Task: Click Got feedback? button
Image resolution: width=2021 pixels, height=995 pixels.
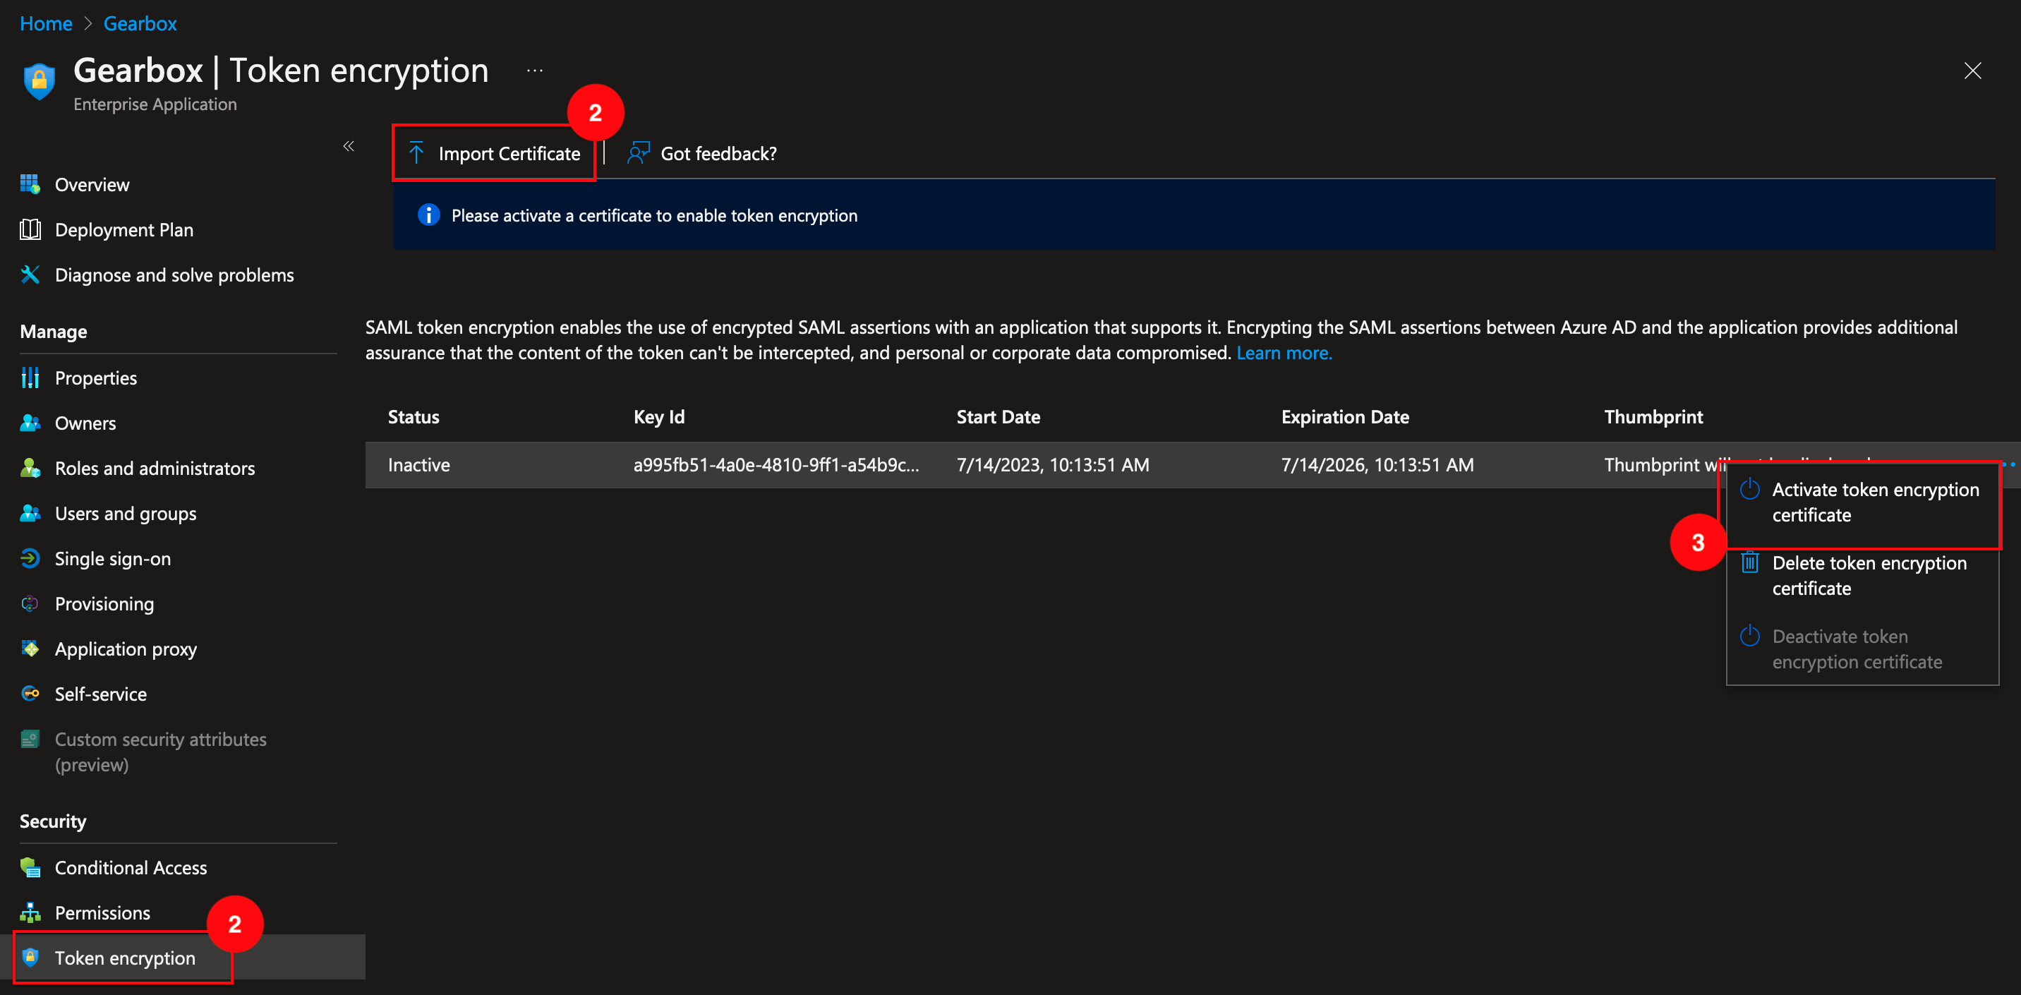Action: click(702, 153)
